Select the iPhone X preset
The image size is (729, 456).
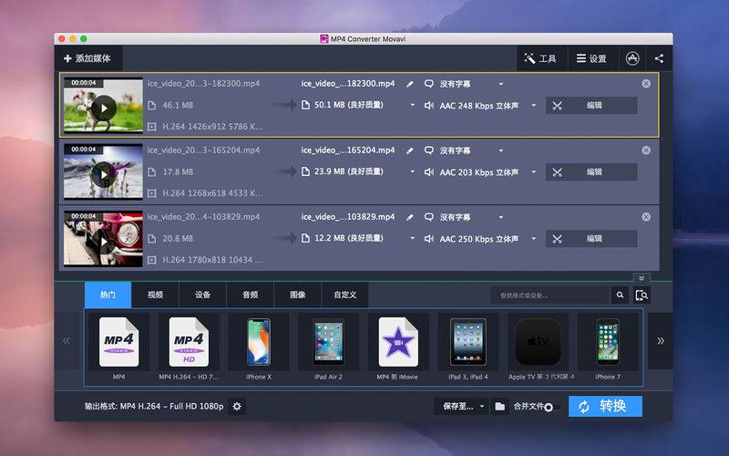(x=259, y=347)
